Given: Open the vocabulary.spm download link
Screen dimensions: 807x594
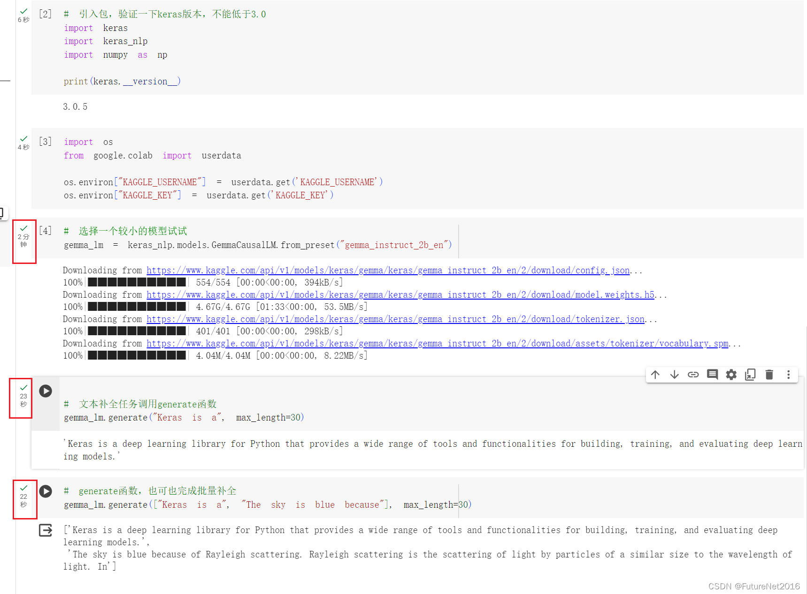Looking at the screenshot, I should (438, 343).
